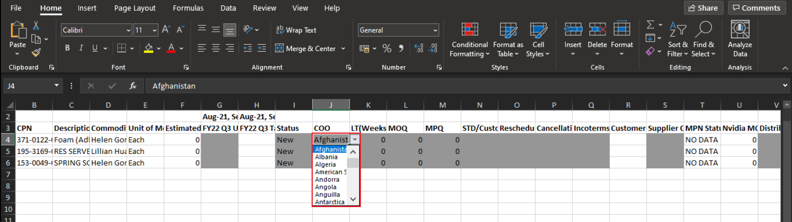Center text horizontally

[215, 48]
